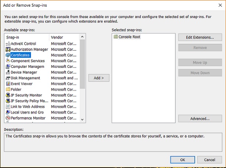This screenshot has width=226, height=168.
Task: Select the Disk Management icon
Action: pyautogui.click(x=8, y=78)
